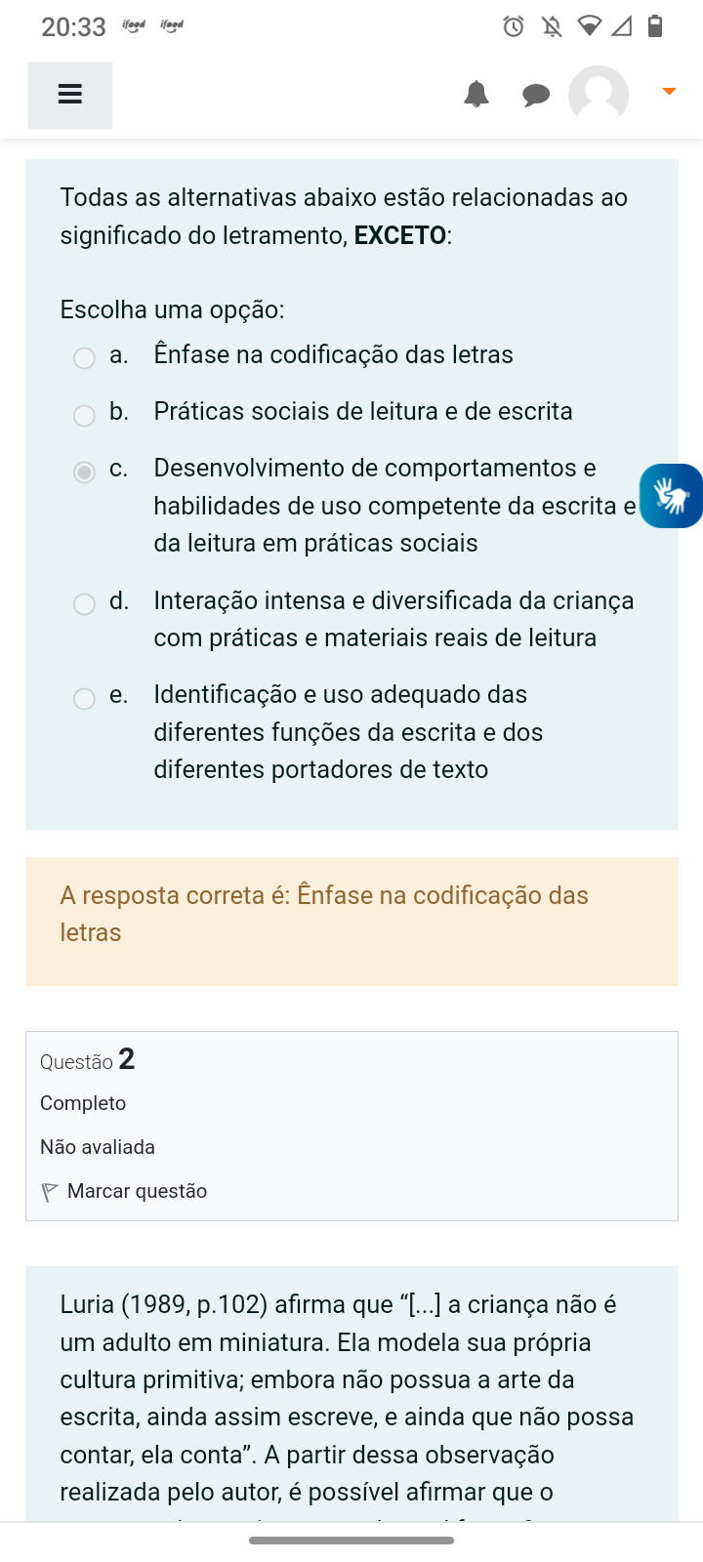The width and height of the screenshot is (703, 1562).
Task: Expand the orange user menu arrow
Action: [669, 92]
